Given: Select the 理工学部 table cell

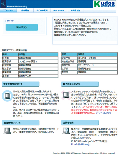Looking at the screenshot, I should (10, 69).
